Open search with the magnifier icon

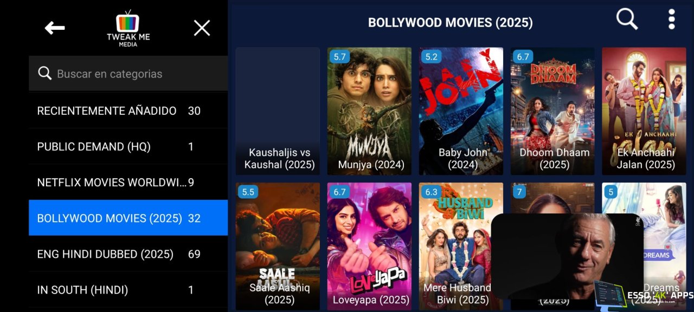click(x=627, y=19)
